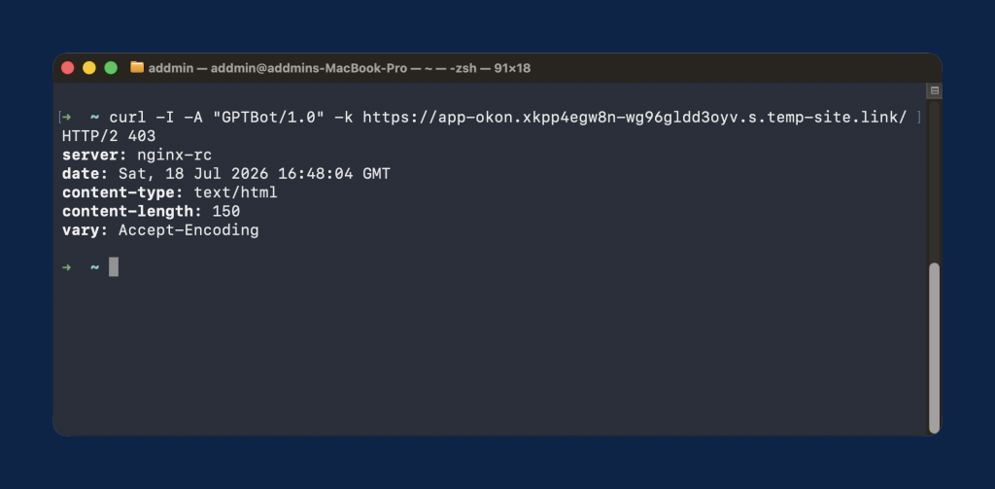This screenshot has height=489, width=995.
Task: Click the HTTP/2 403 status line
Action: point(109,136)
